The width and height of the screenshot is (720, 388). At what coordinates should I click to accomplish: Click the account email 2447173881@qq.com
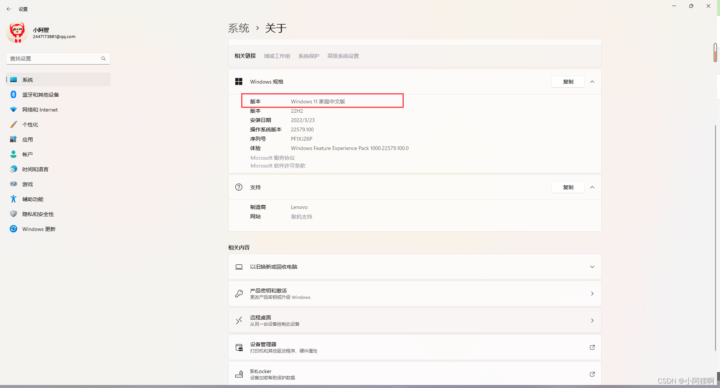(54, 37)
